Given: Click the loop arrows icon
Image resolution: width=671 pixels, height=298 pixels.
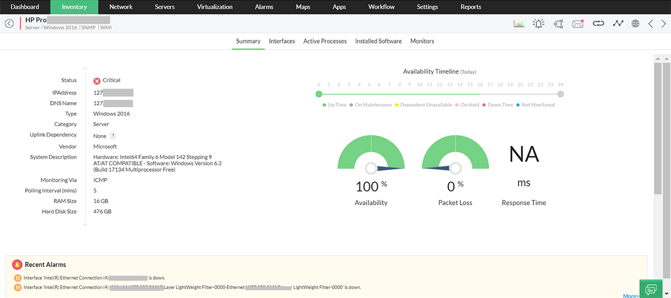Looking at the screenshot, I should 598,23.
